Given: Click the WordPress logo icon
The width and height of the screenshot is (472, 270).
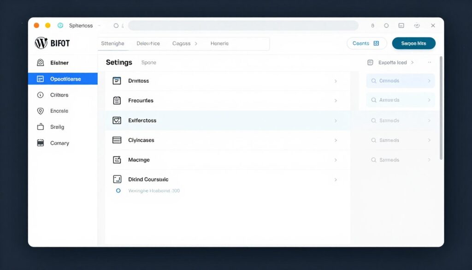Looking at the screenshot, I should pyautogui.click(x=41, y=43).
